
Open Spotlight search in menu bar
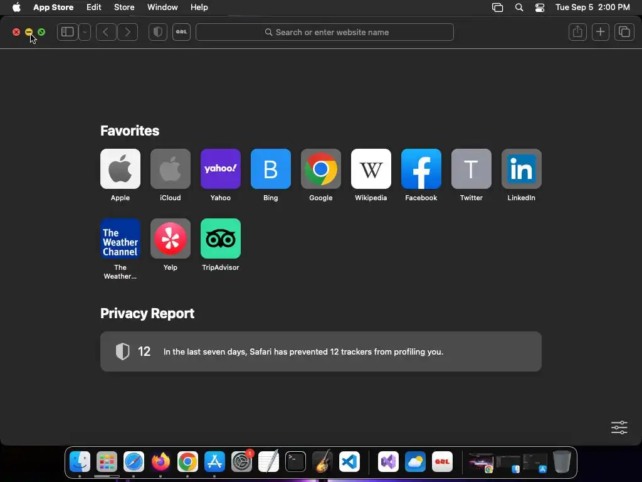(519, 8)
